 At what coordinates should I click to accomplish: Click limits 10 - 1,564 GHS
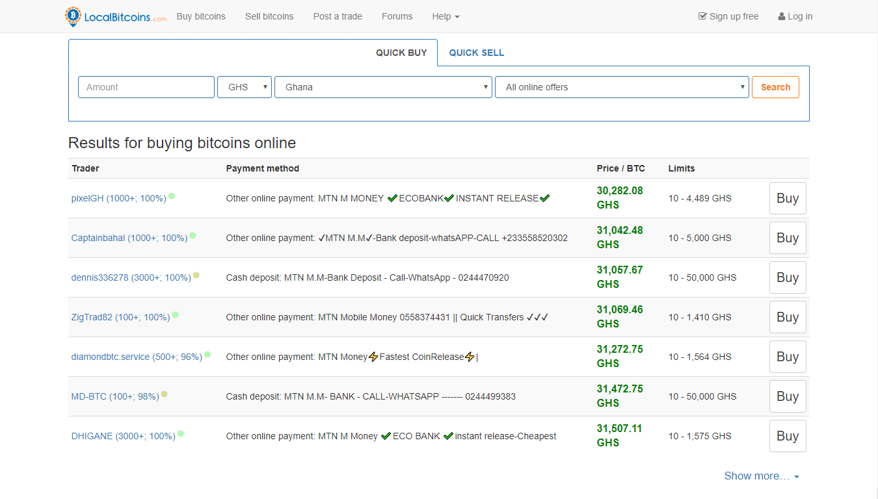(x=700, y=357)
